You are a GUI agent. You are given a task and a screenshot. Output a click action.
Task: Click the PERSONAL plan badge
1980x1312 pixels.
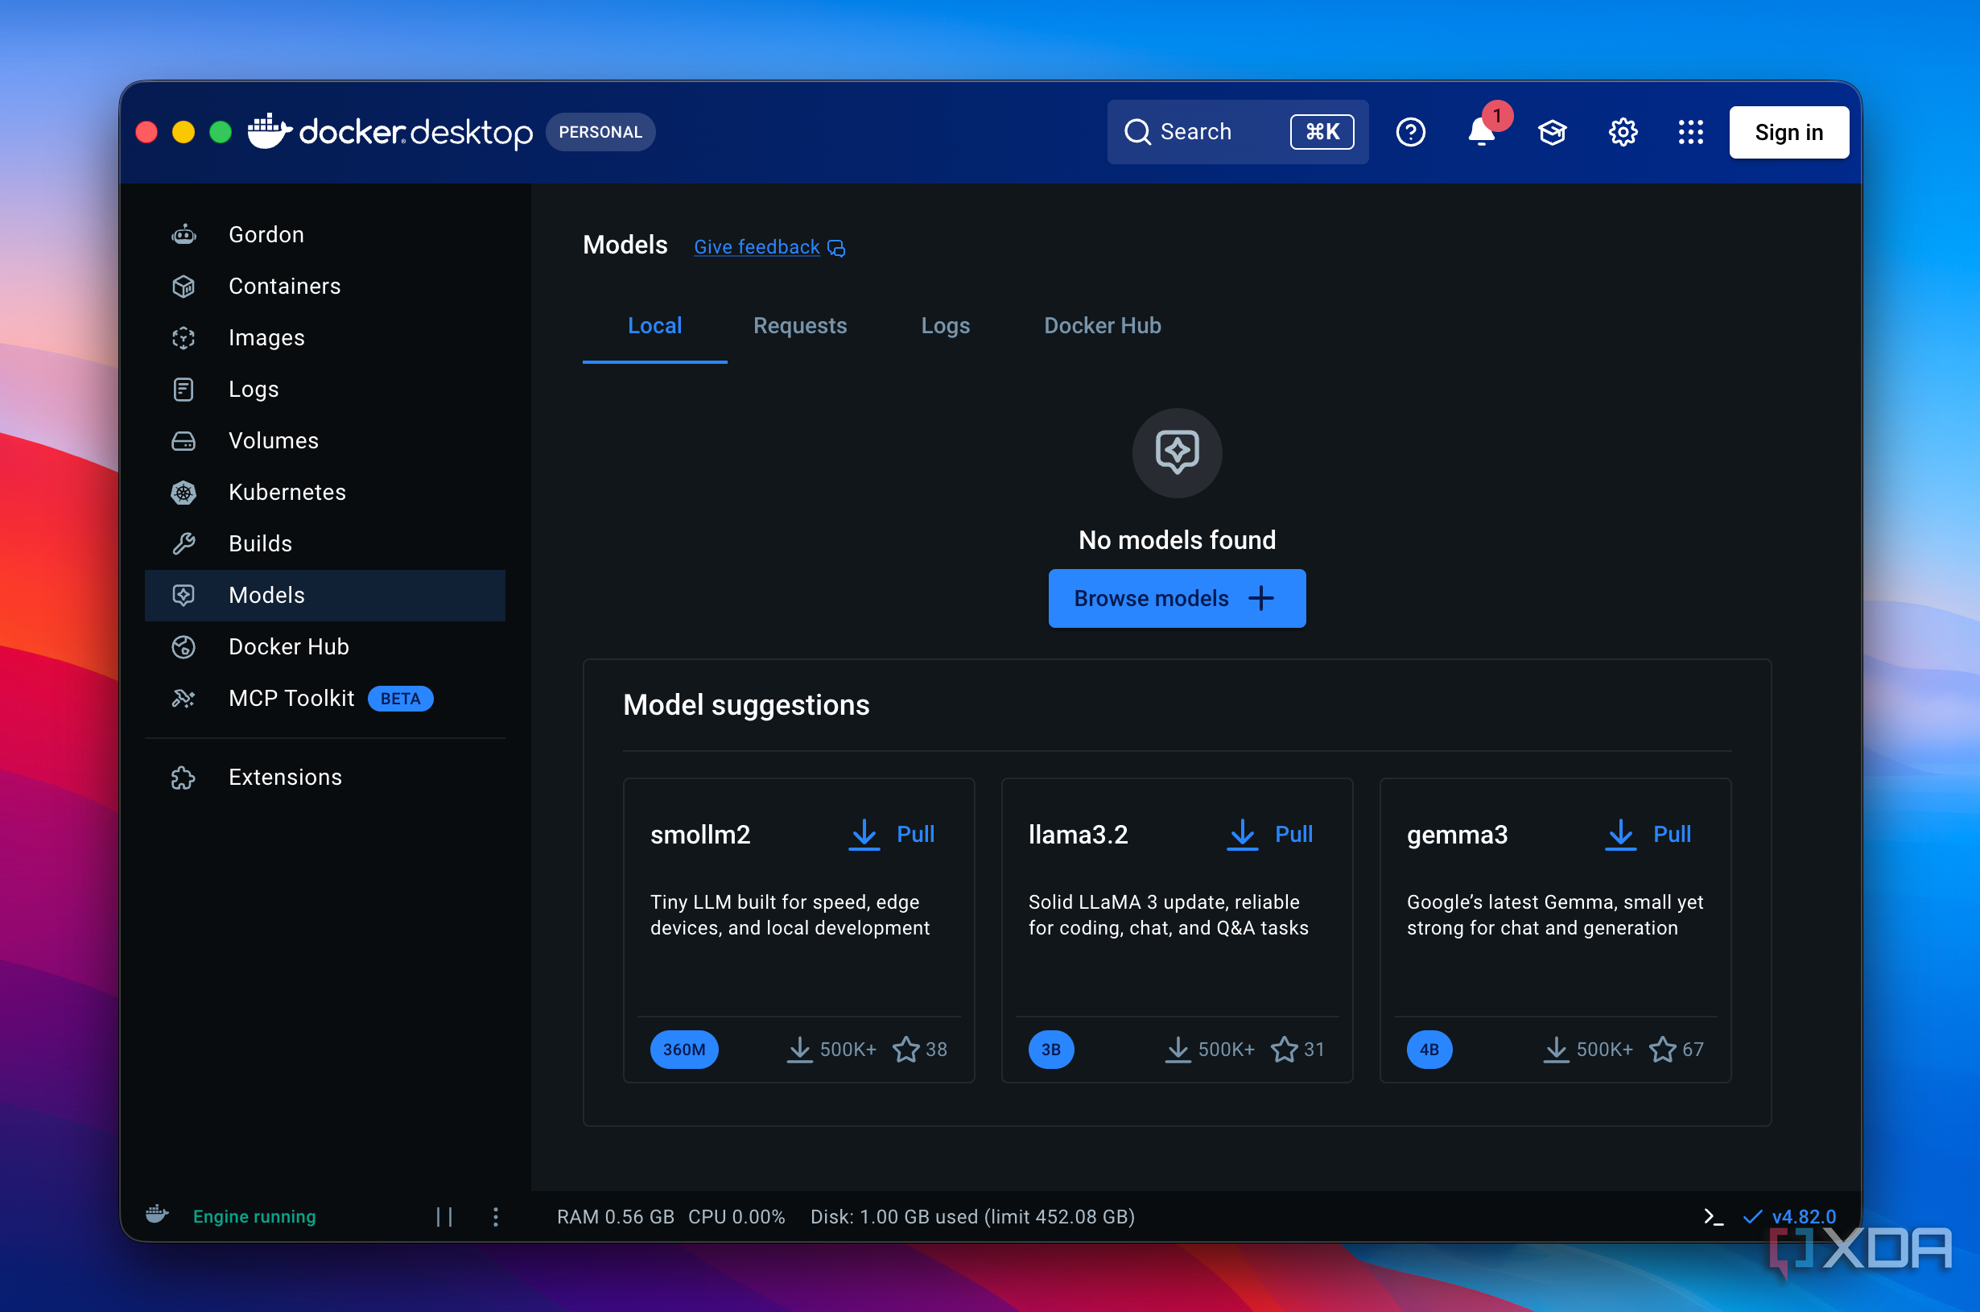[600, 132]
